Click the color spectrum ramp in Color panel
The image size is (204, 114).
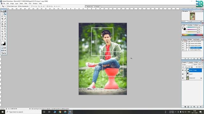[x=193, y=35]
